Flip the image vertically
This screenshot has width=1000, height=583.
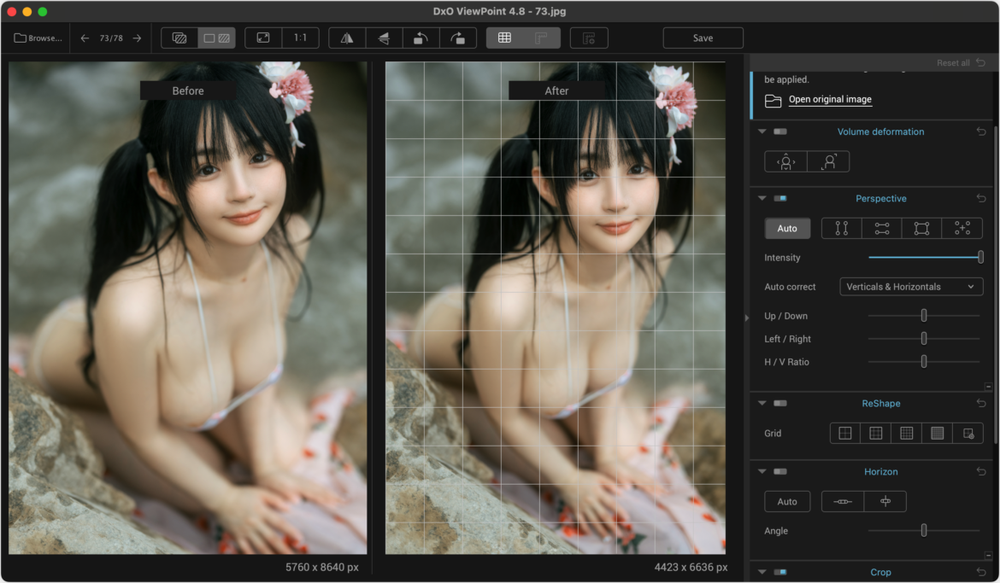tap(384, 38)
